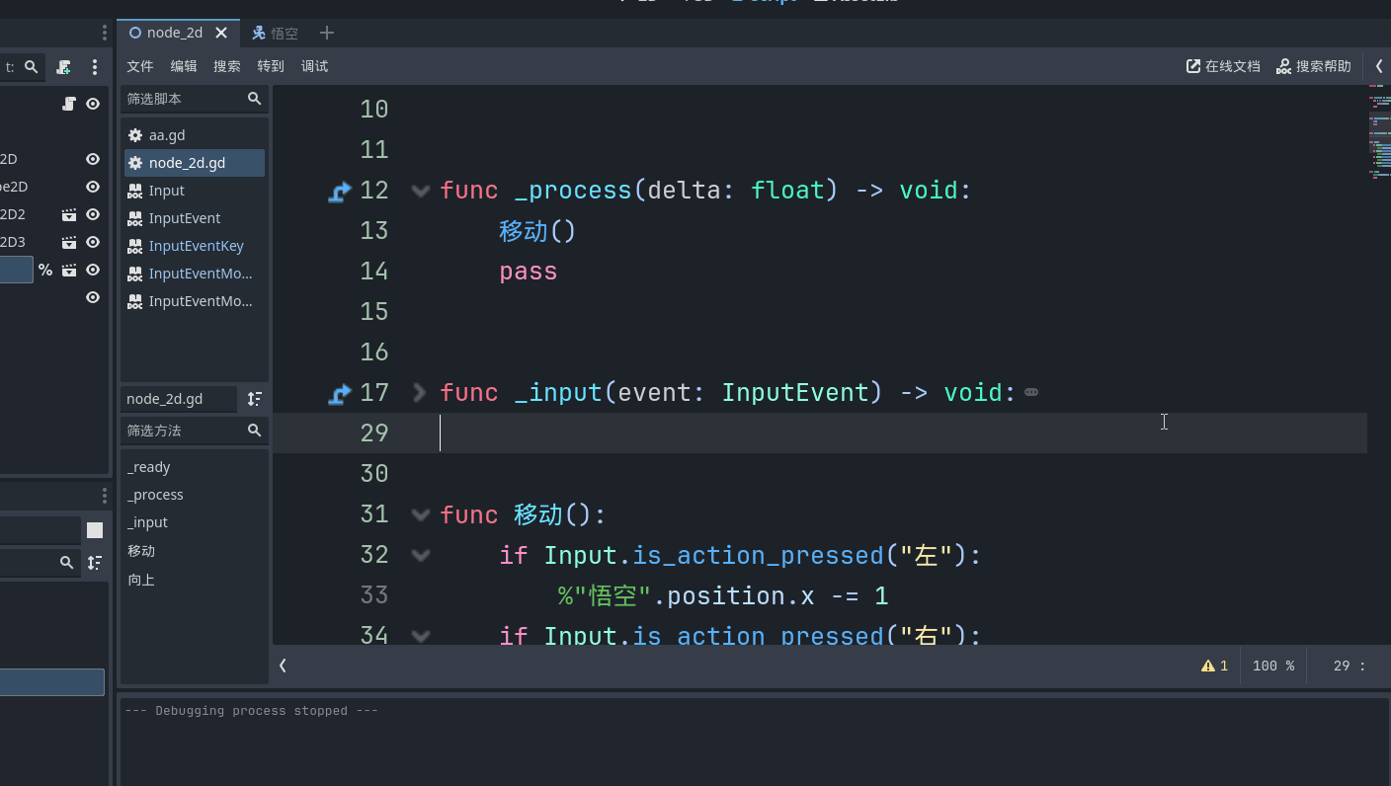Click the attach script icon in scene toolbar
The height and width of the screenshot is (786, 1391).
63,67
